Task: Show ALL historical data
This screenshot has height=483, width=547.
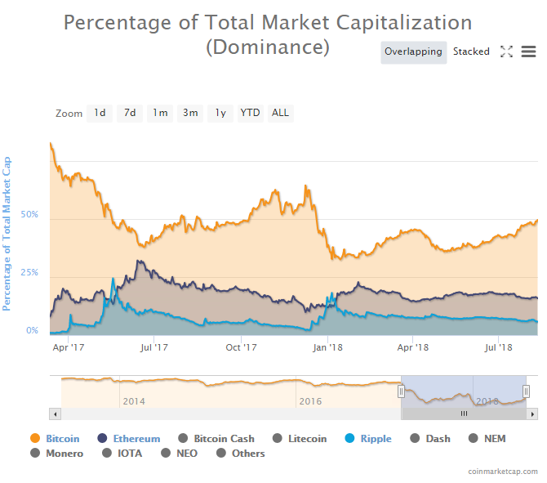Action: click(x=280, y=113)
